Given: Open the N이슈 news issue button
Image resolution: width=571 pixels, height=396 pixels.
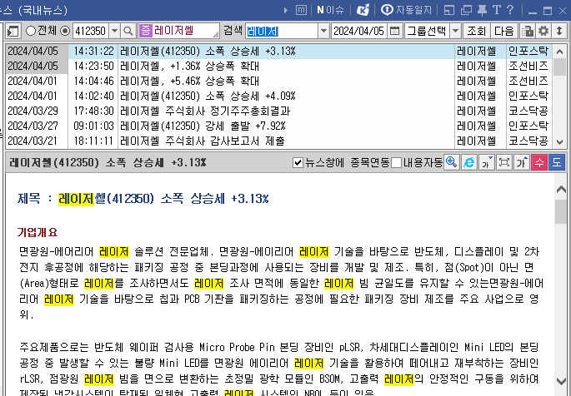Looking at the screenshot, I should pos(330,10).
